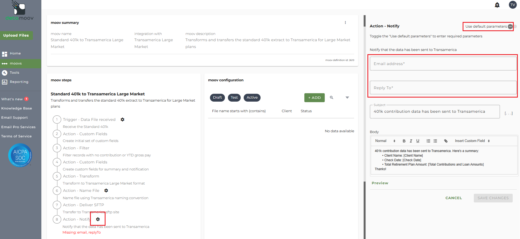Screen dimensions: 520x239
Task: Select step 2 Action - Custom Fields
Action: [85, 134]
